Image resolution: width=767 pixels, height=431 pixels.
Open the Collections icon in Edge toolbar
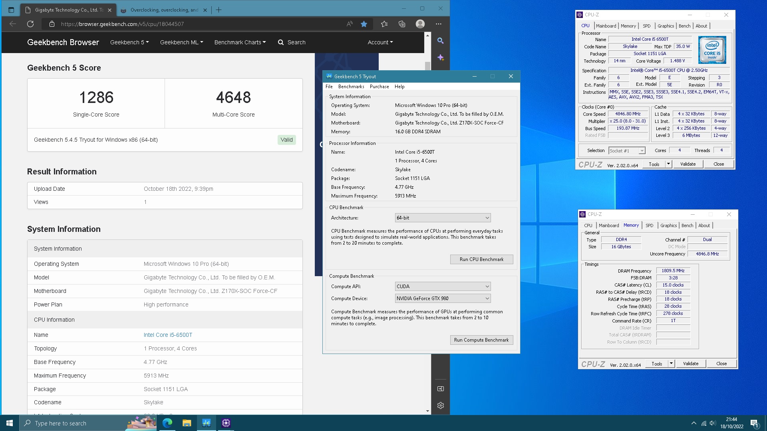point(402,24)
